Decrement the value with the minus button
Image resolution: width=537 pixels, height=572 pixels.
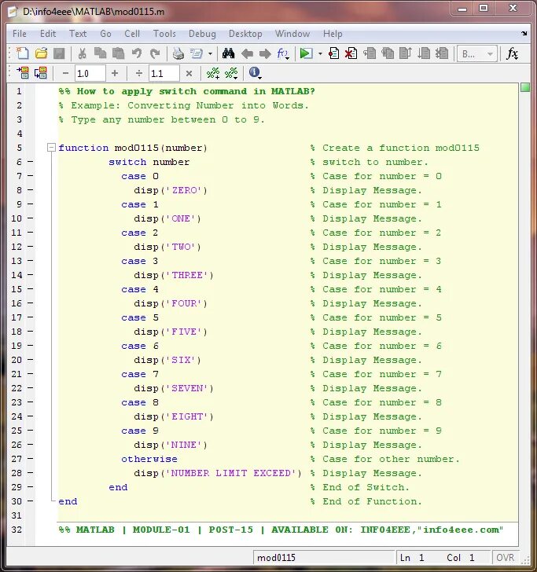coord(65,73)
